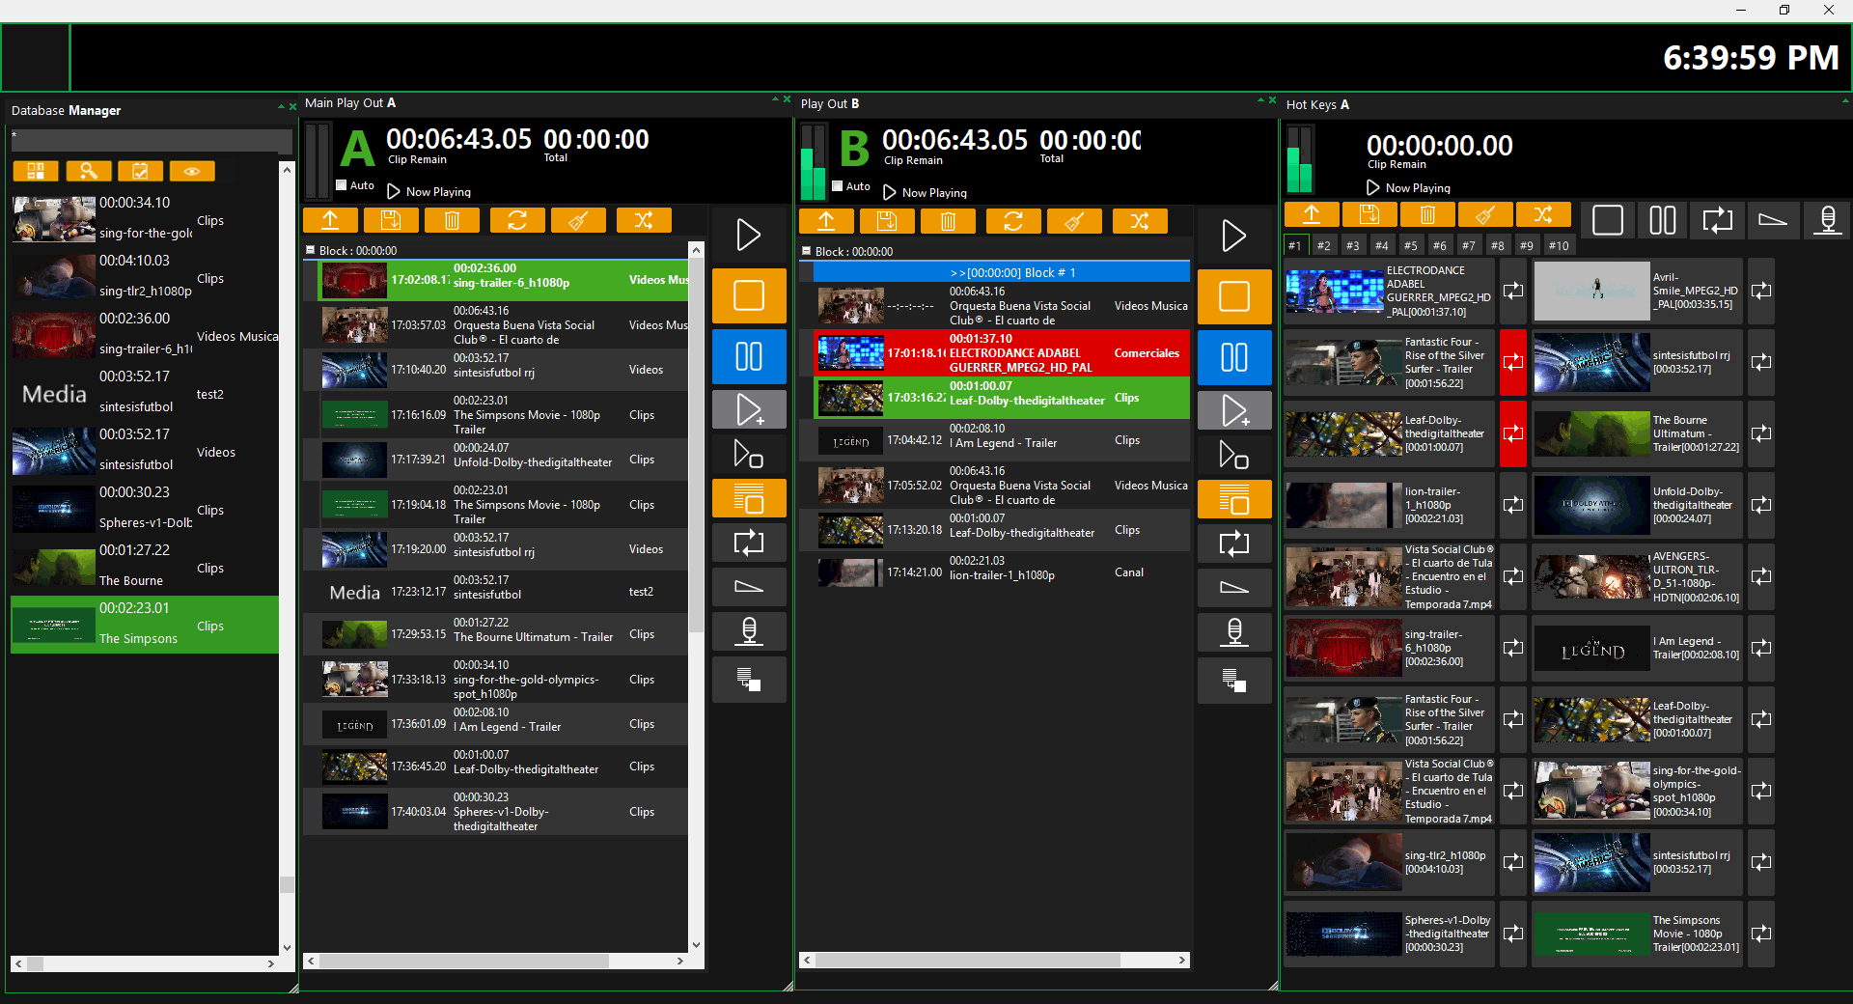Click the refresh icon in Play Out B toolbar
Viewport: 1853px width, 1004px height.
tap(1012, 222)
